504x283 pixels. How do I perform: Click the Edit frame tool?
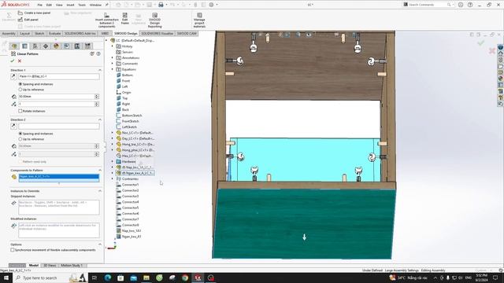click(x=125, y=19)
